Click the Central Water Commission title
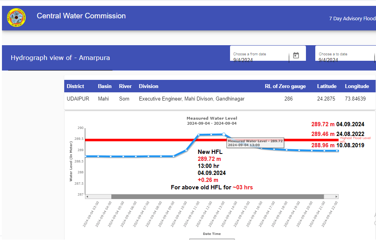Image resolution: width=376 pixels, height=247 pixels. pos(81,16)
